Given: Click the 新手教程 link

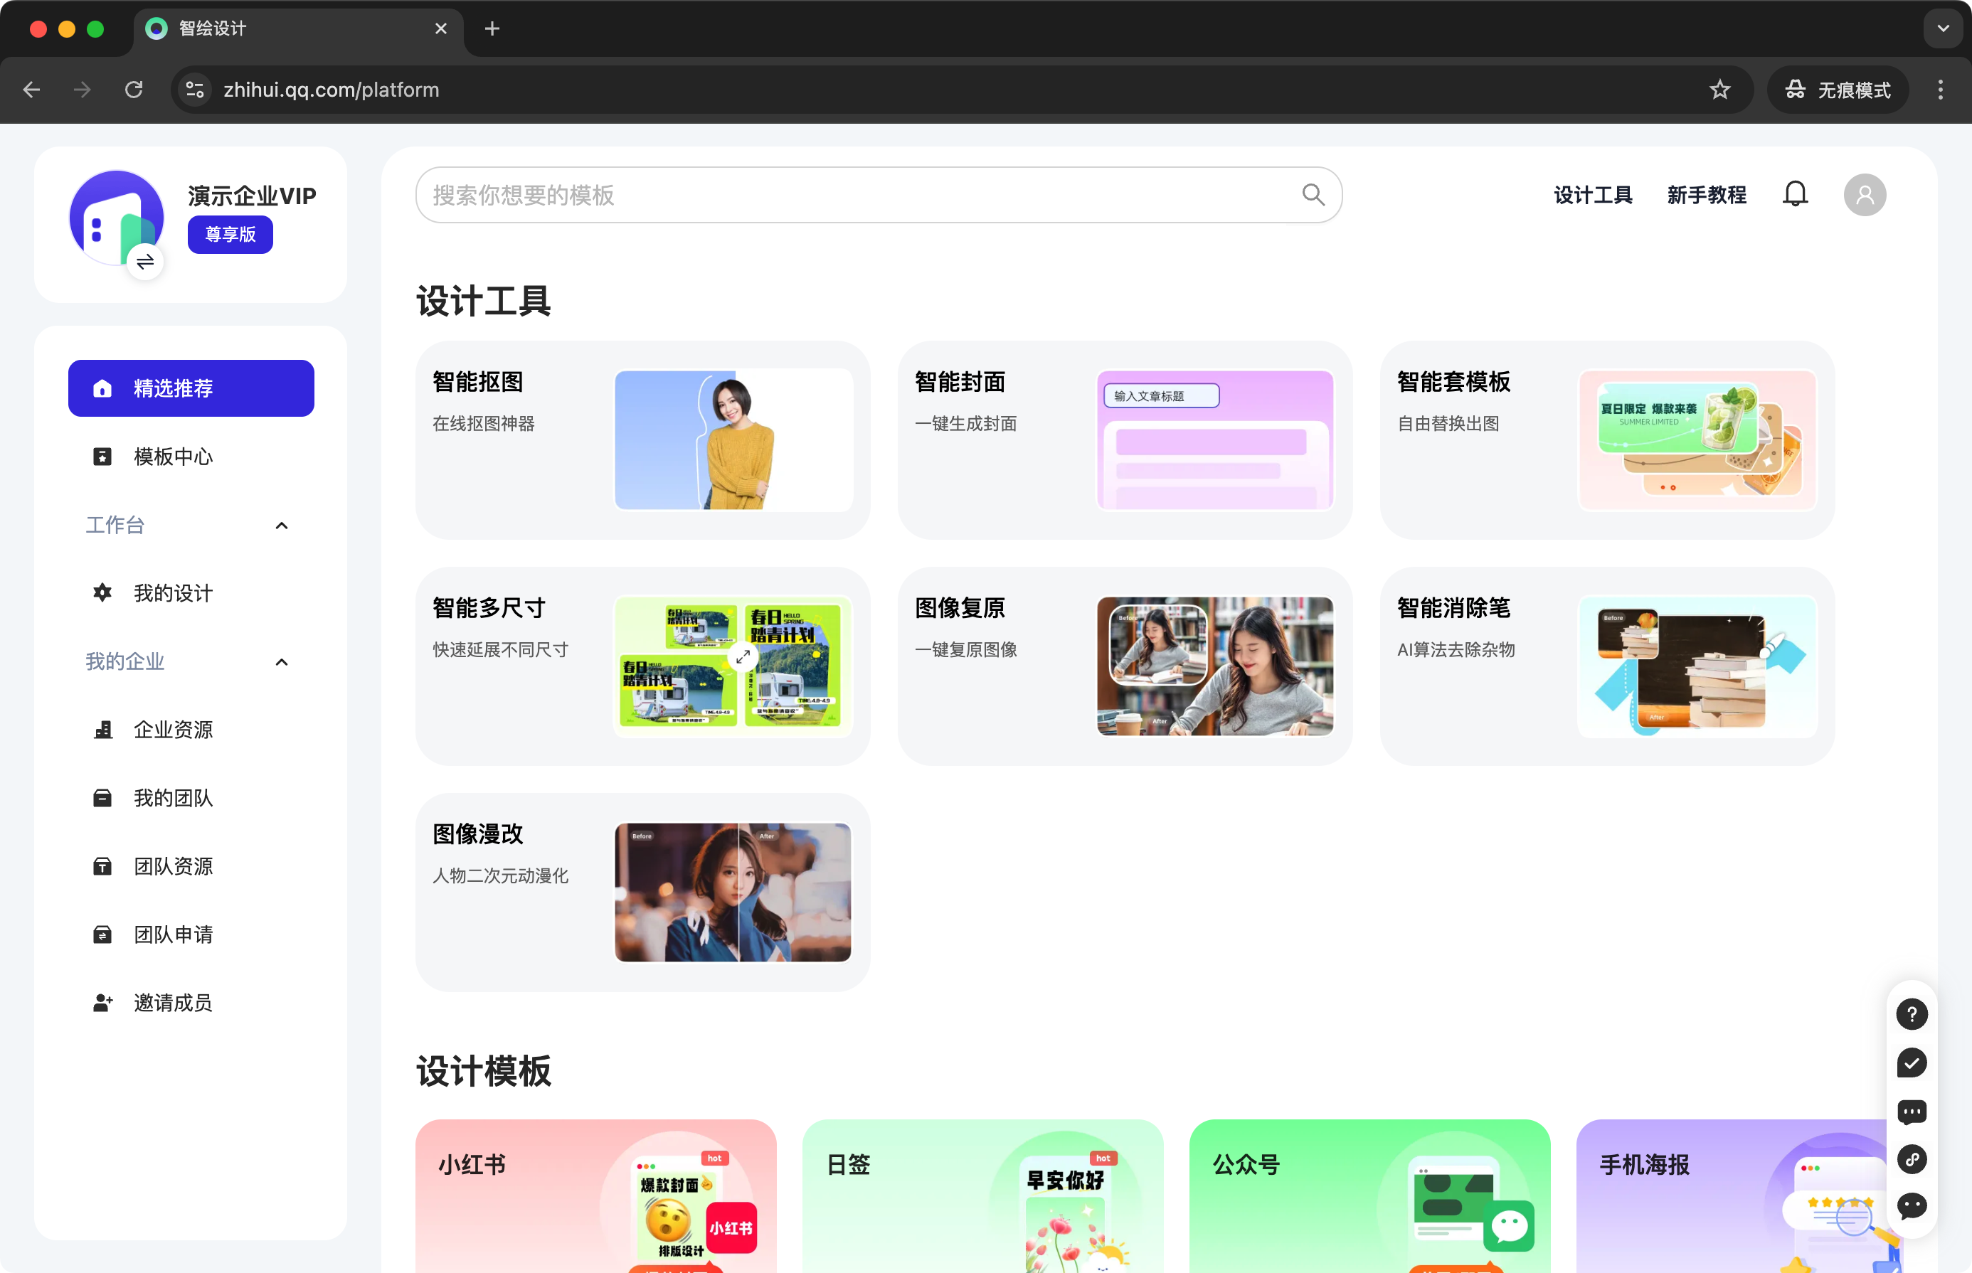Looking at the screenshot, I should click(x=1706, y=195).
